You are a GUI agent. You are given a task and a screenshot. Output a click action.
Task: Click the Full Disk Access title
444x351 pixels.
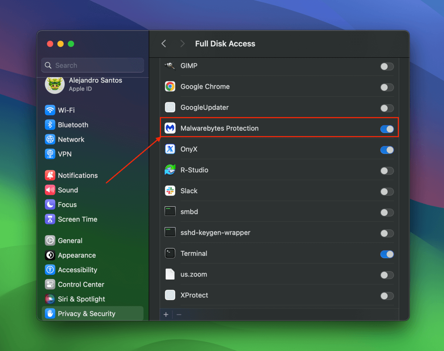tap(225, 44)
